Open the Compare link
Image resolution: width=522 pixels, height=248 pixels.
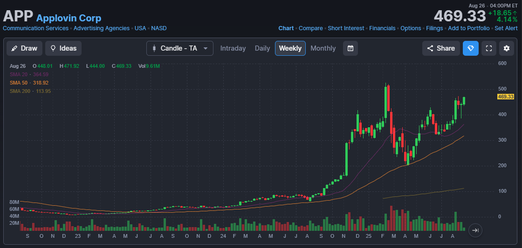pyautogui.click(x=310, y=28)
